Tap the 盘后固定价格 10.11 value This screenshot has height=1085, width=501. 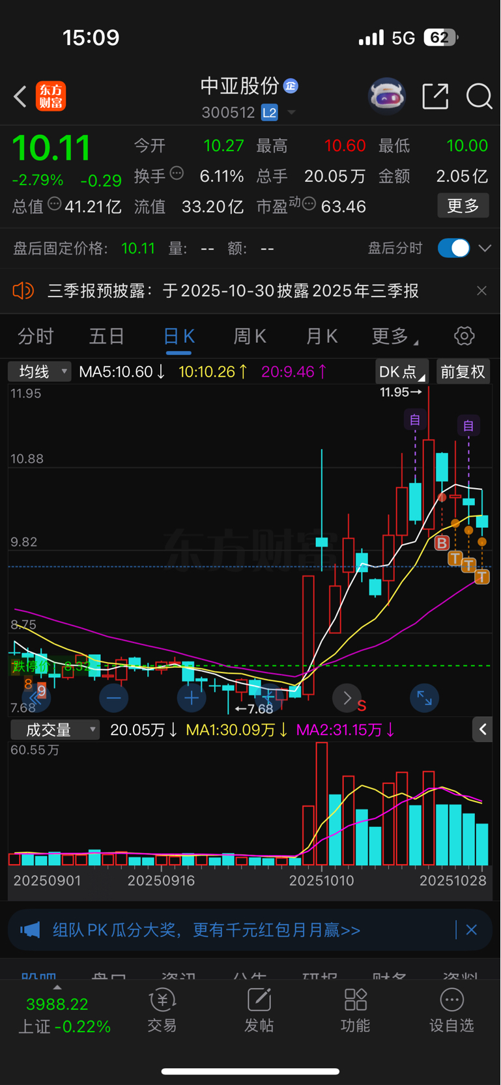coord(138,248)
